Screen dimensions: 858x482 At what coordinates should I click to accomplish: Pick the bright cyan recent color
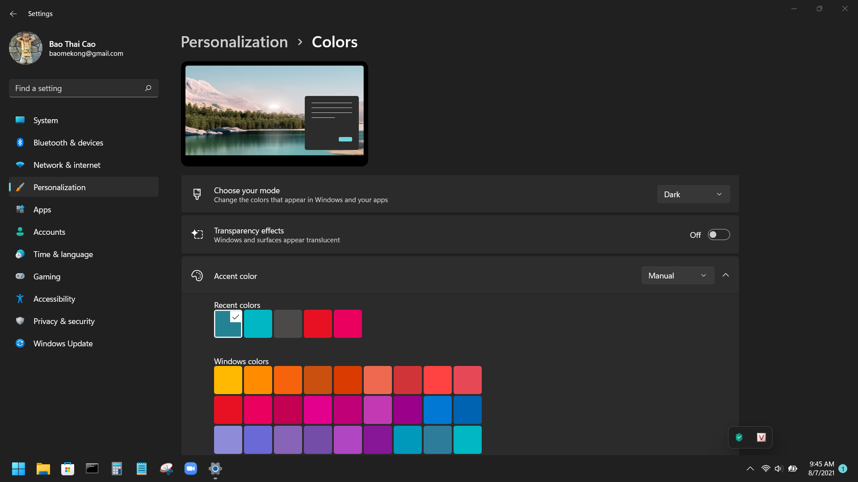(x=258, y=324)
